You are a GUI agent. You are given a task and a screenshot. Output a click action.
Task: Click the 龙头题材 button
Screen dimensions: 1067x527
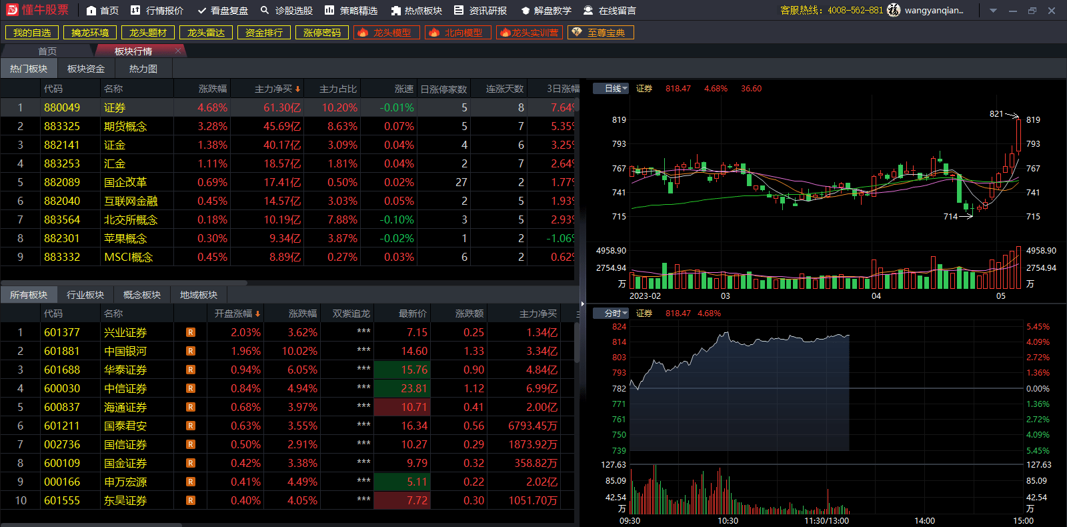(148, 33)
